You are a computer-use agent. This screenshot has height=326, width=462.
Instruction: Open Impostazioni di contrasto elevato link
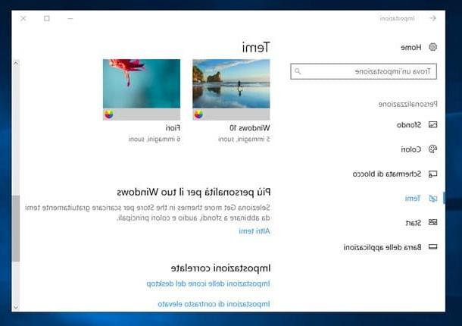pyautogui.click(x=214, y=304)
